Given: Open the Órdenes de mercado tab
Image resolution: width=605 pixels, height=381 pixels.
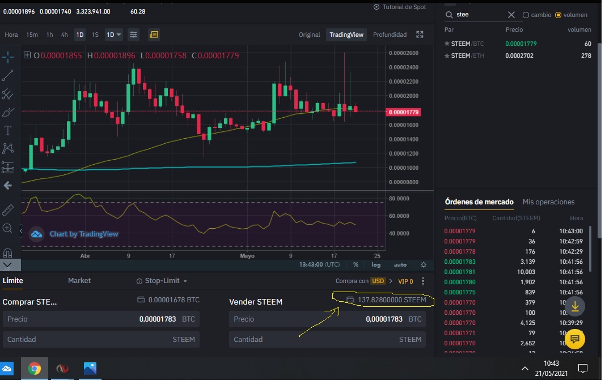Looking at the screenshot, I should (x=479, y=202).
